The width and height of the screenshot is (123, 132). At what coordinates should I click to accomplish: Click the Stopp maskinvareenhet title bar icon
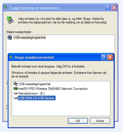11,57
